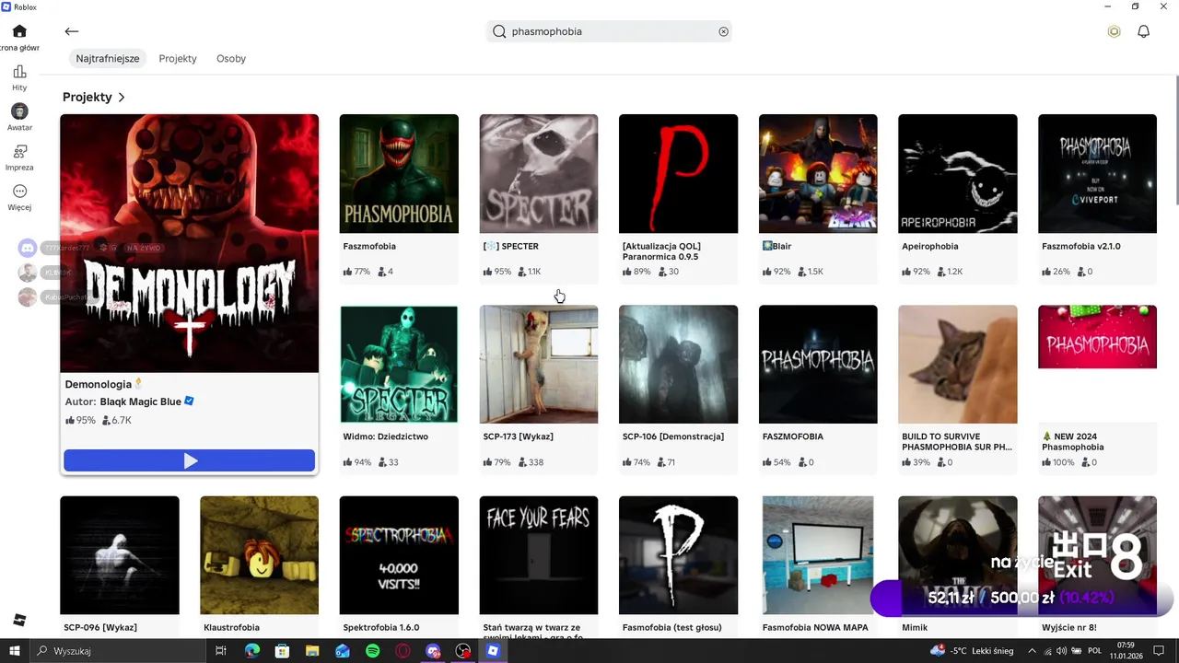1179x663 pixels.
Task: Click the POL language indicator
Action: [x=1095, y=651]
